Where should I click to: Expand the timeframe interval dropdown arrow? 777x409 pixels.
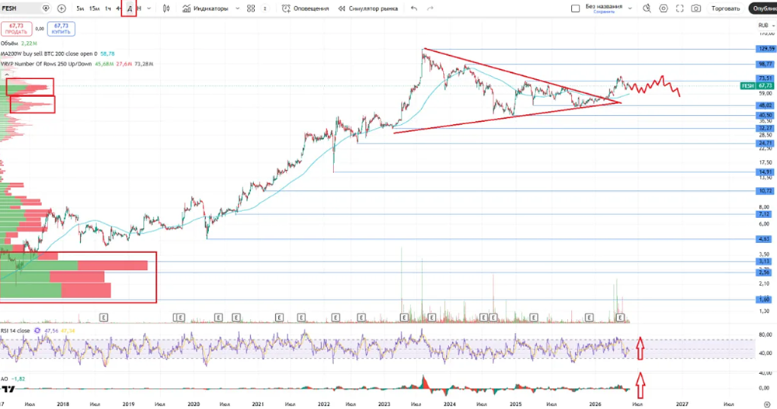(x=149, y=9)
